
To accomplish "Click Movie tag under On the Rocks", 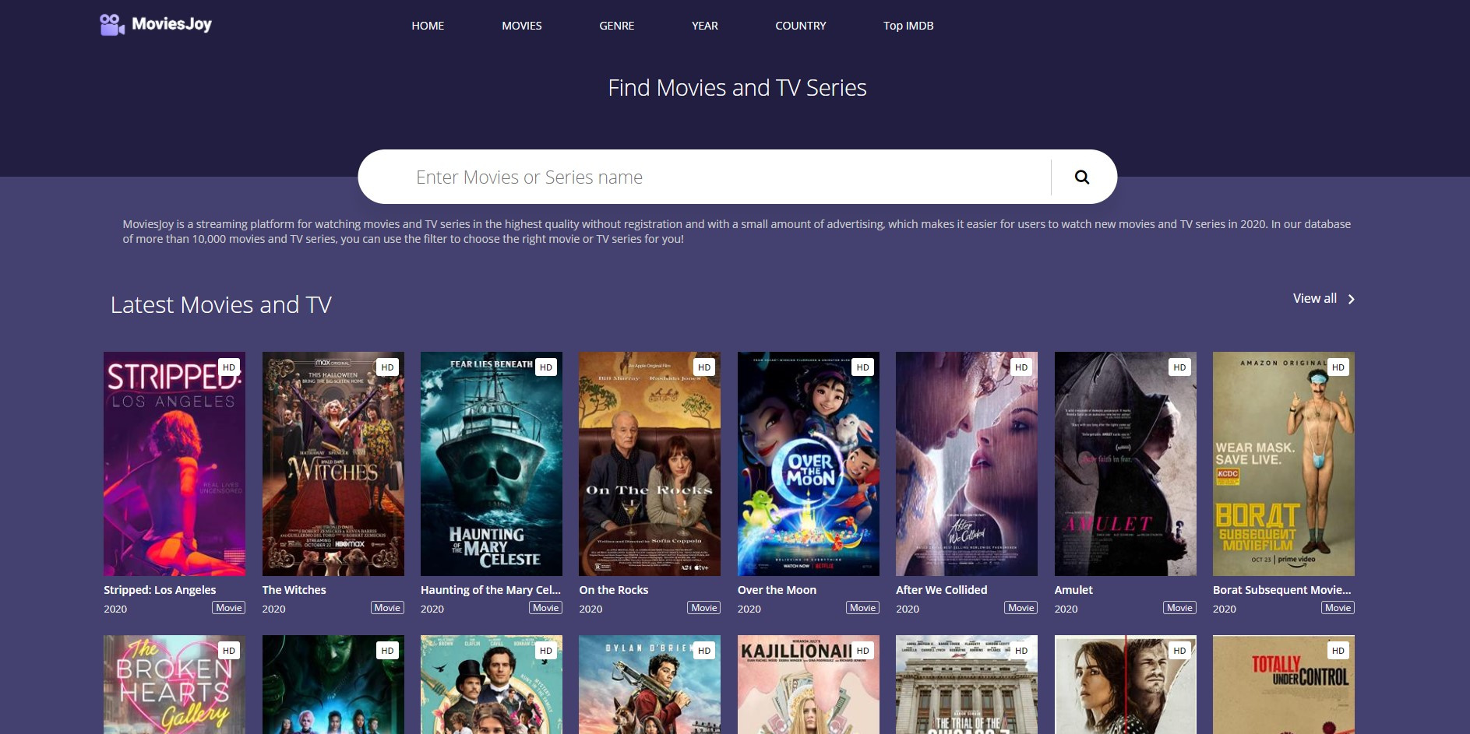I will pos(704,608).
